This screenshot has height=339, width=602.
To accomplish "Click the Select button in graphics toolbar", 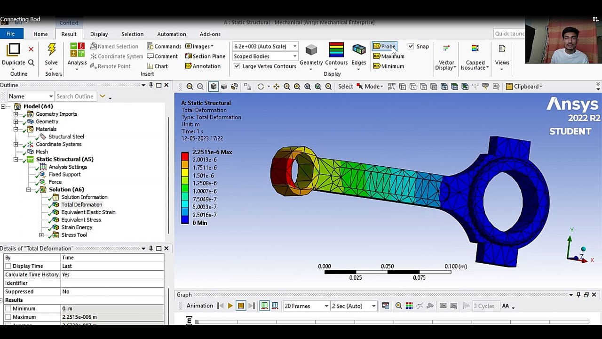I will 345,87.
